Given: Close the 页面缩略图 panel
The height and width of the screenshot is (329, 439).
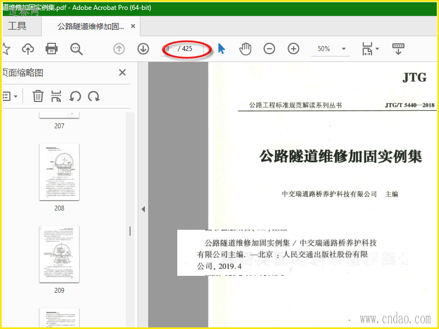Looking at the screenshot, I should pos(122,73).
